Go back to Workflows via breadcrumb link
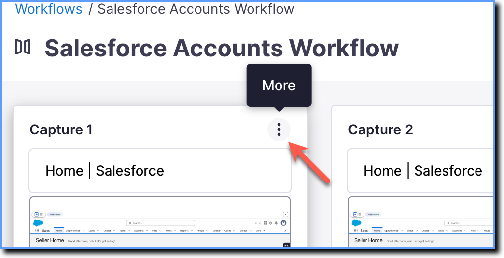The width and height of the screenshot is (504, 258). click(49, 9)
